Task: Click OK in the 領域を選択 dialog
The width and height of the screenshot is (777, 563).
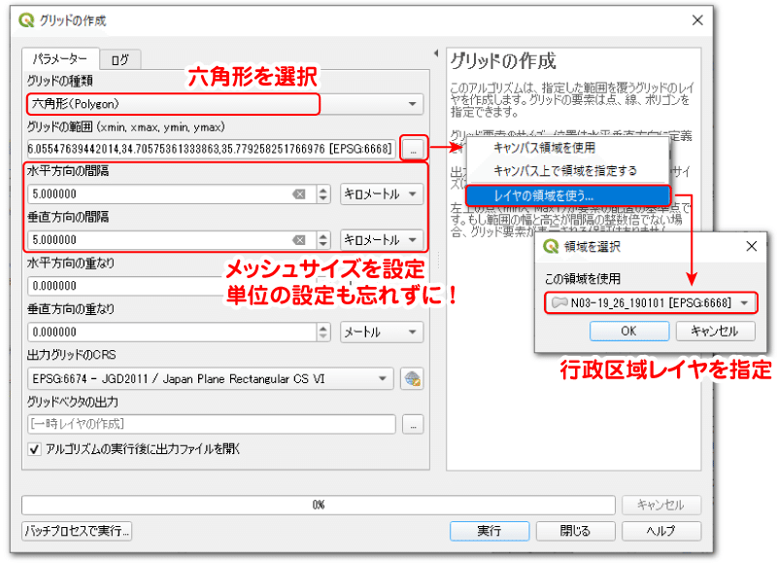Action: click(629, 332)
